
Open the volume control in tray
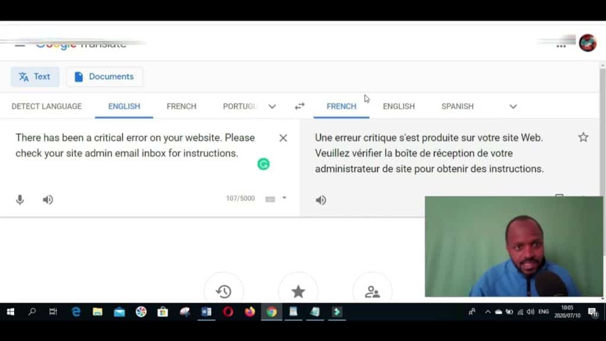(x=531, y=311)
